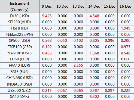This screenshot has height=100, width=134.
Task: Select DJ30 value 9.425 on 9 Dec
Action: point(47,16)
